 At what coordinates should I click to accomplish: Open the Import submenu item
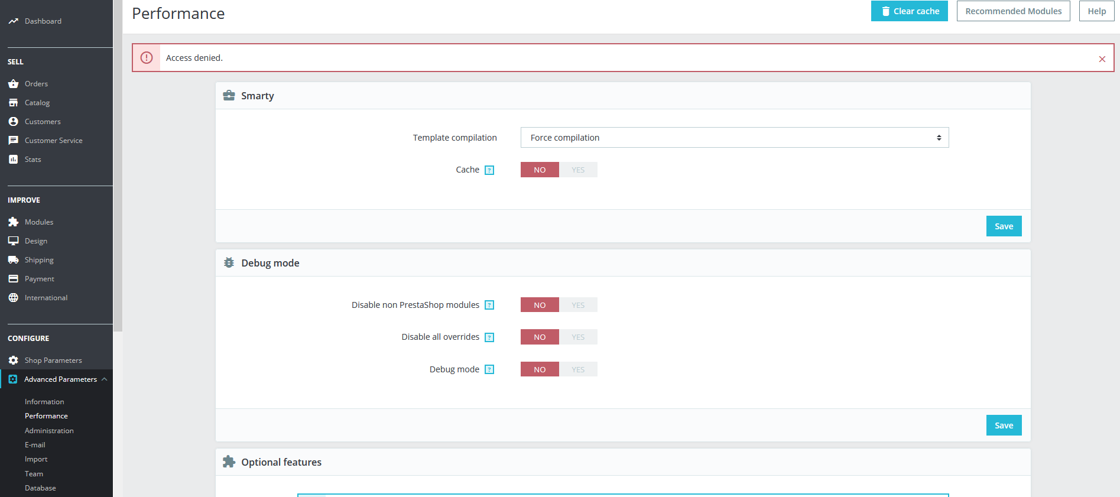pos(36,459)
